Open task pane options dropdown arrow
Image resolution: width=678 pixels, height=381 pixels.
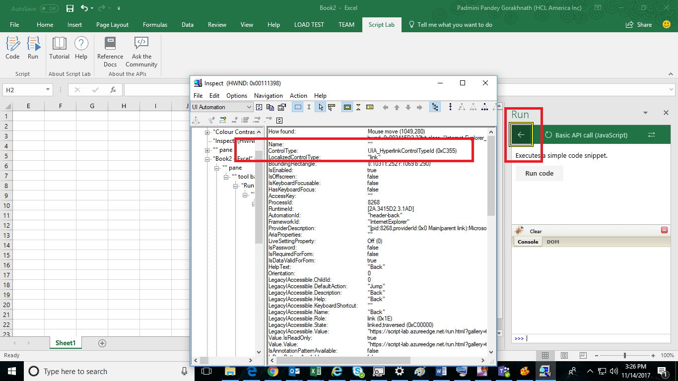(646, 113)
